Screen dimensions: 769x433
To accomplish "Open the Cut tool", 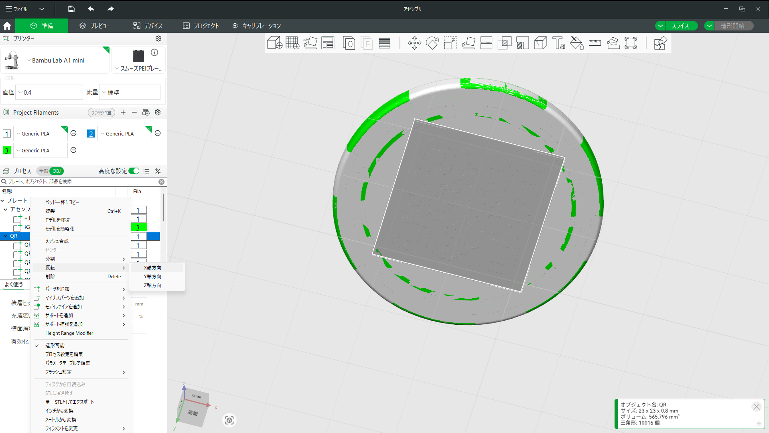I will 486,43.
